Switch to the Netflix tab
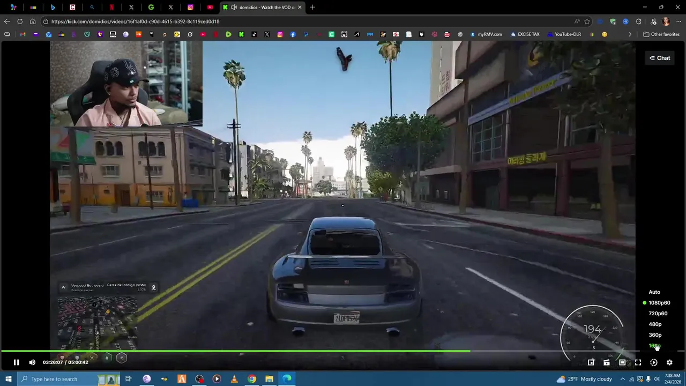This screenshot has width=686, height=386. click(111, 8)
